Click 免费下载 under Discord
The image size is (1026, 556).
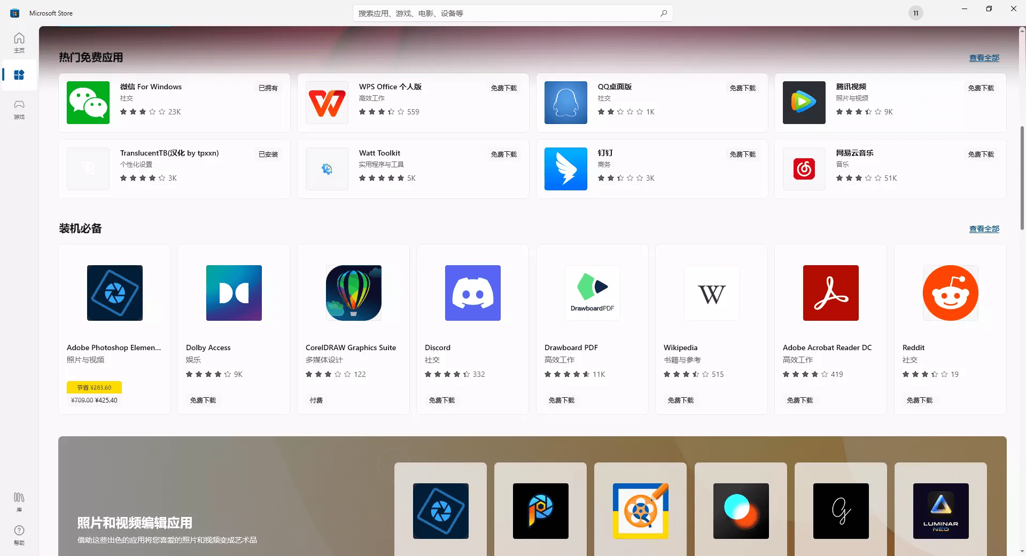442,400
